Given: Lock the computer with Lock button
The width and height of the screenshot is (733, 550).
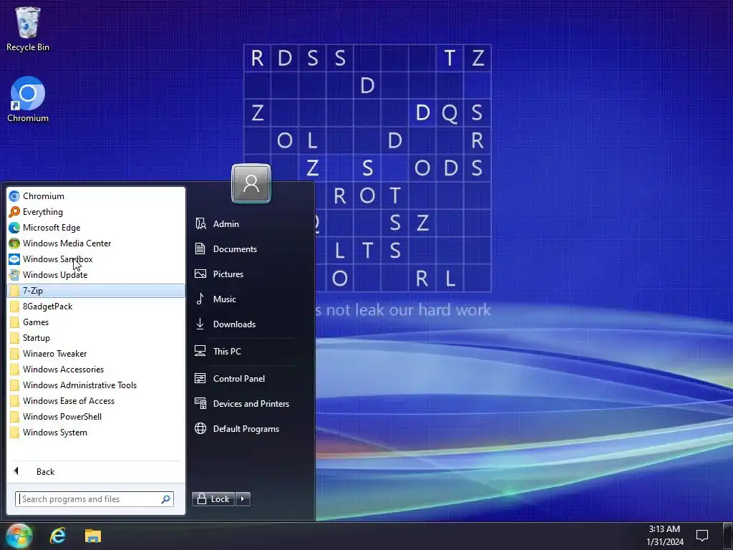Looking at the screenshot, I should [x=213, y=499].
